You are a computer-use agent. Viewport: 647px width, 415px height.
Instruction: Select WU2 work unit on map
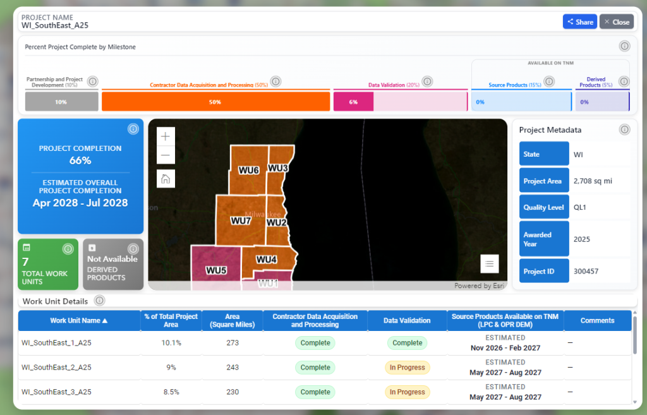pos(276,222)
